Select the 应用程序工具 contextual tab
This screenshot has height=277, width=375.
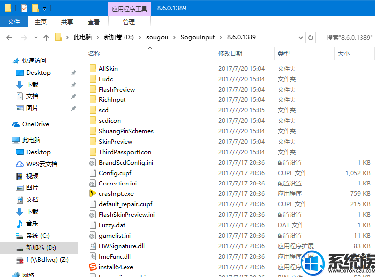pyautogui.click(x=129, y=9)
